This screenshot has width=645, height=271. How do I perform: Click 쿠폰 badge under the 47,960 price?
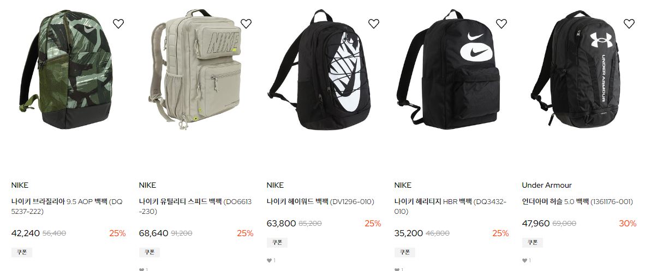point(532,243)
